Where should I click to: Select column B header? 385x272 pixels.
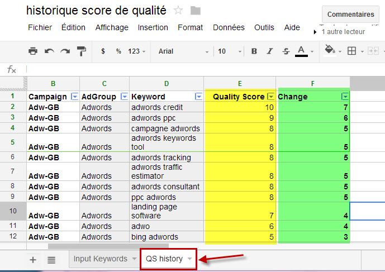(53, 83)
